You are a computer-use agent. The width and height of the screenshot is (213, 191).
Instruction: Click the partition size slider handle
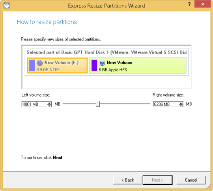click(x=98, y=104)
